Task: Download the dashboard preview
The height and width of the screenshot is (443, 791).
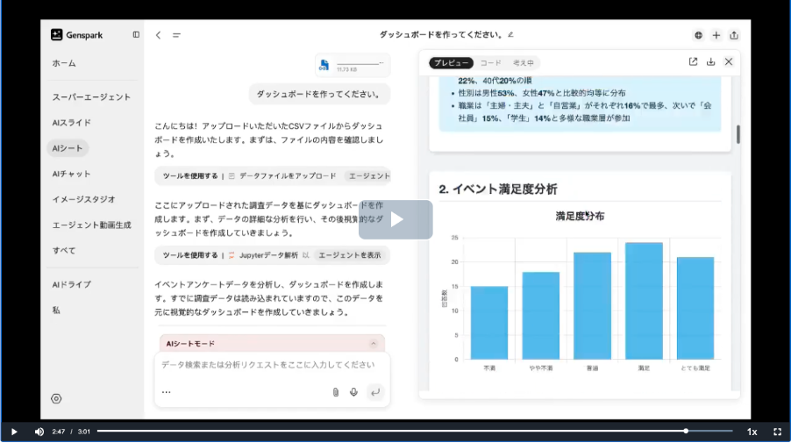Action: (710, 62)
